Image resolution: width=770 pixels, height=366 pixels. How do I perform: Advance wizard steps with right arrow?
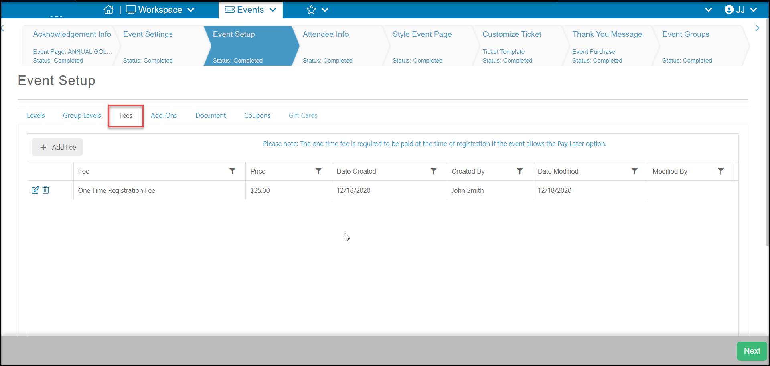757,28
